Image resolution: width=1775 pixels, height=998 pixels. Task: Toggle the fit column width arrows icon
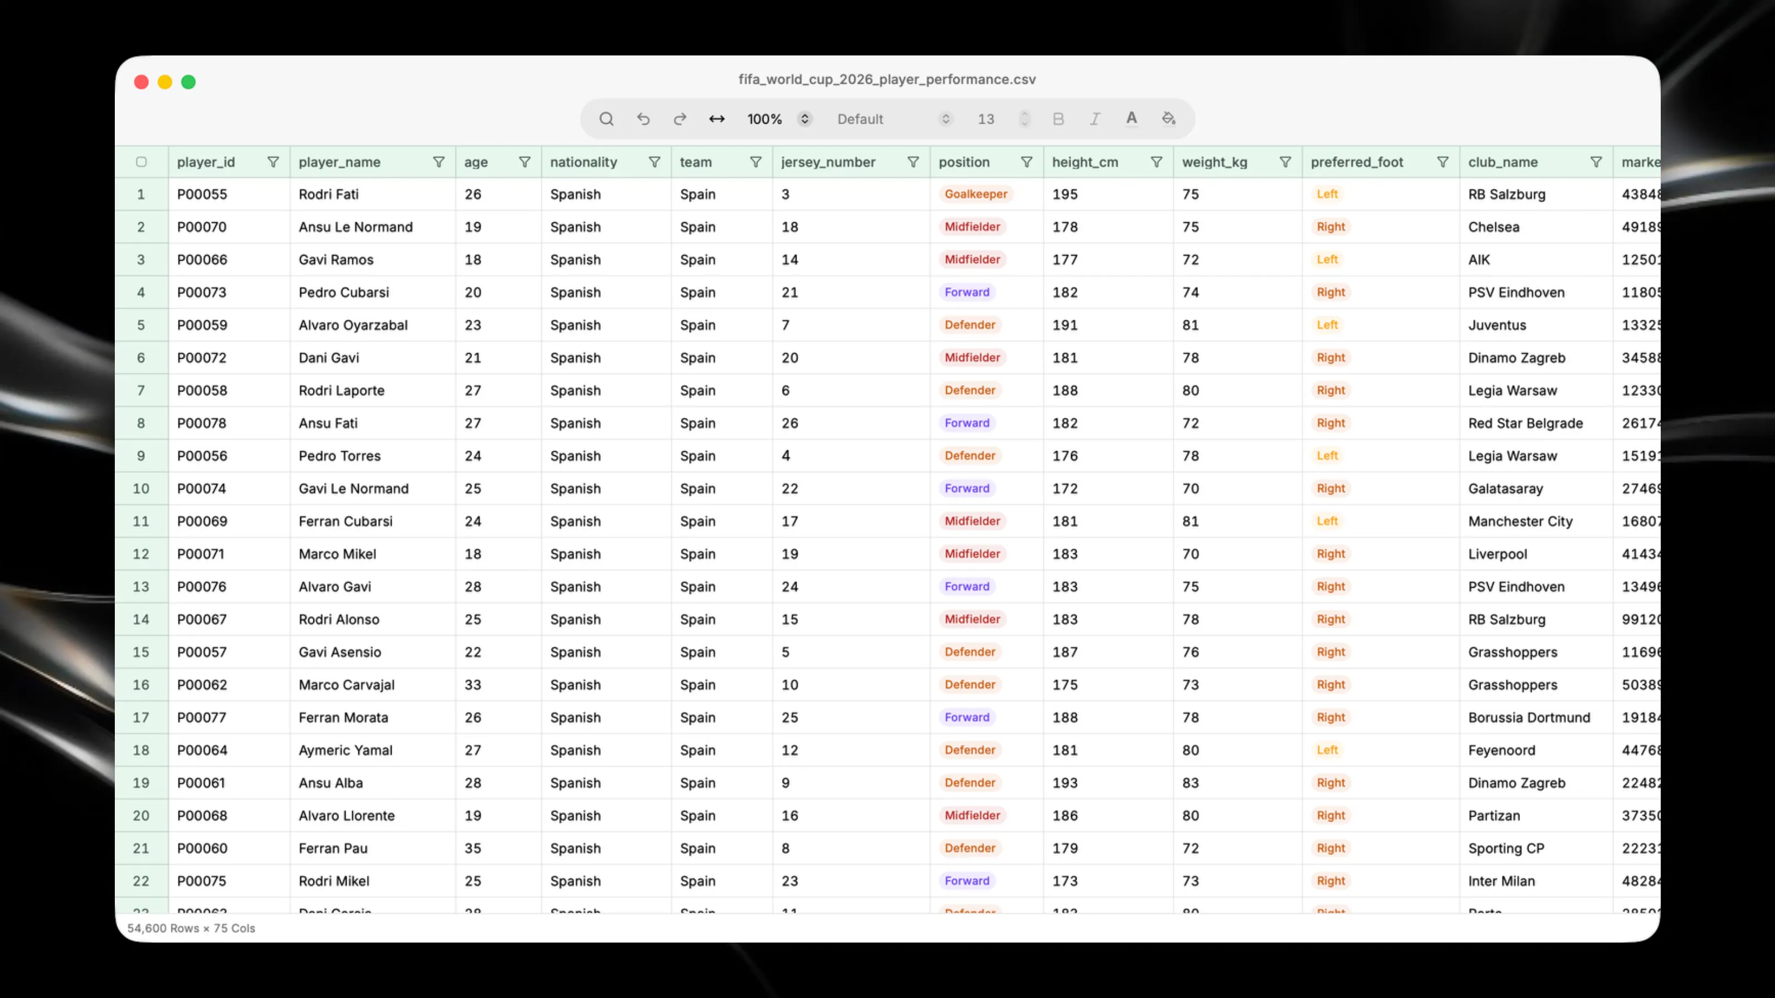pyautogui.click(x=717, y=119)
